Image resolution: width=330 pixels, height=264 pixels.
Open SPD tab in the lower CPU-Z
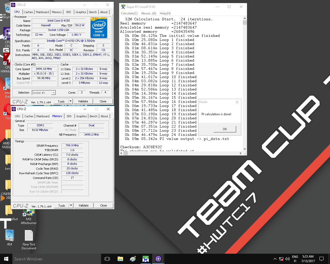[69, 116]
